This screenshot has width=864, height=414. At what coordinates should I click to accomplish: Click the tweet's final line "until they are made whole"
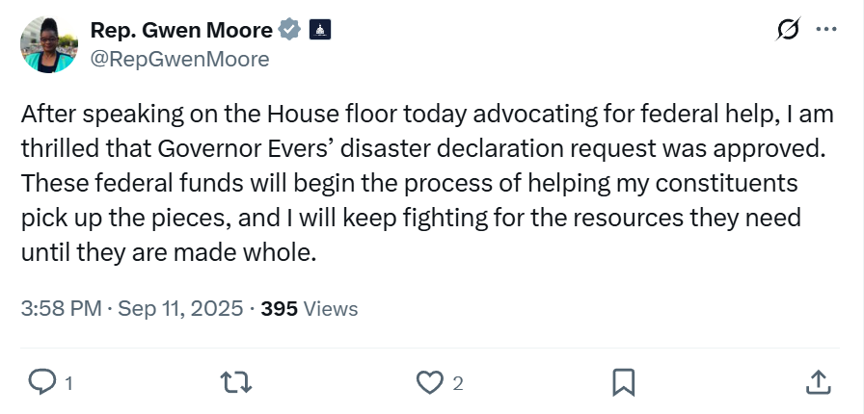click(x=169, y=252)
